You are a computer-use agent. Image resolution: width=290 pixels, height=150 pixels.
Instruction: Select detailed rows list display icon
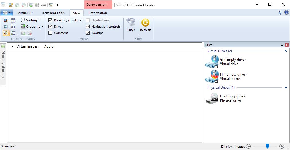(x=13, y=27)
